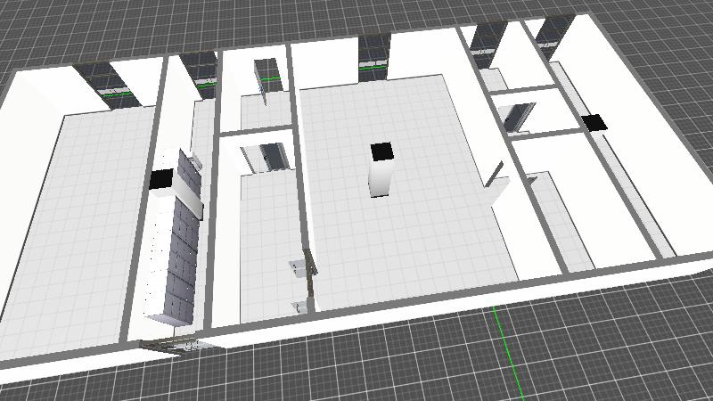Select the door in the middle-left narrow room
The image size is (713, 401).
268,158
